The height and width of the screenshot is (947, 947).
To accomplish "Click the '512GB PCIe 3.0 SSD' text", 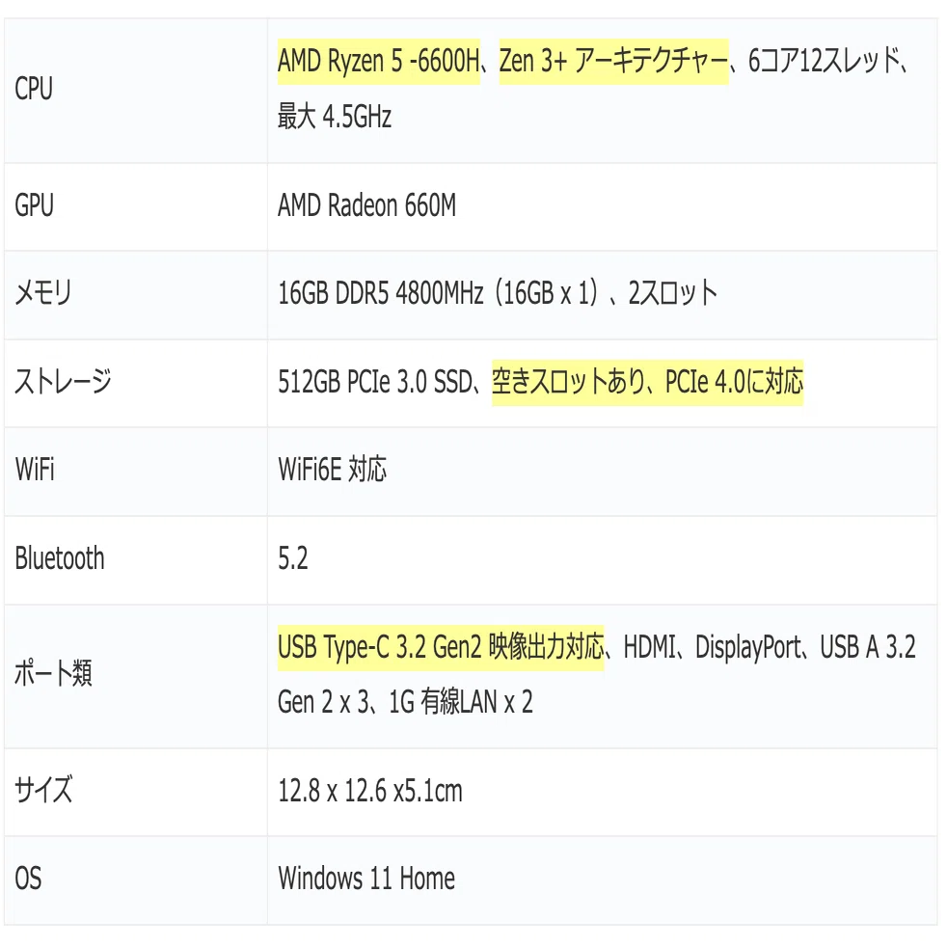I will [x=375, y=382].
